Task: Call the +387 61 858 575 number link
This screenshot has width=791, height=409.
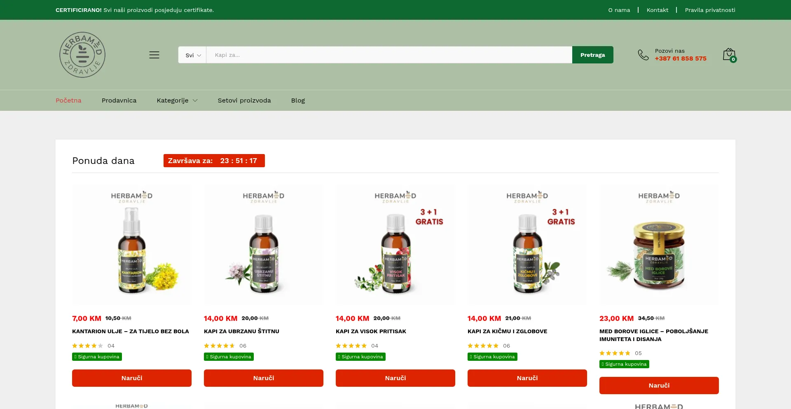Action: (681, 58)
